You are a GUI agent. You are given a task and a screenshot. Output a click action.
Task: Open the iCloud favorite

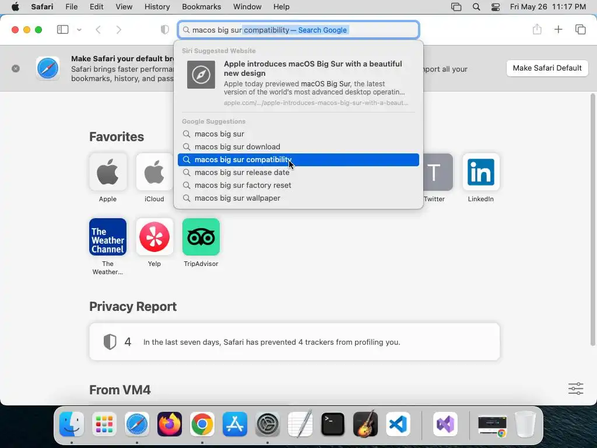click(x=154, y=172)
